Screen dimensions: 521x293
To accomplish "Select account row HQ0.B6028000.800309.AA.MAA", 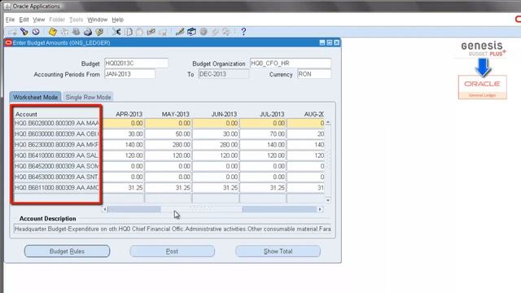I will coord(56,123).
